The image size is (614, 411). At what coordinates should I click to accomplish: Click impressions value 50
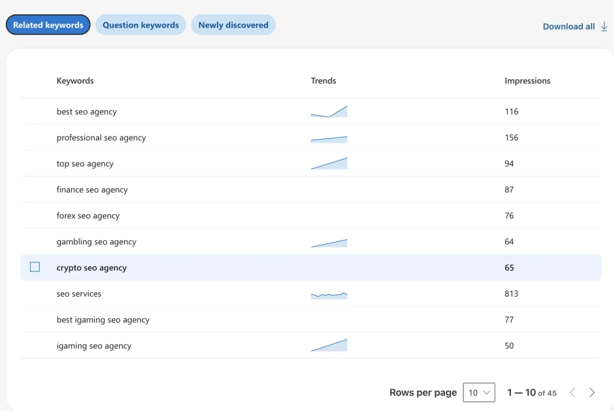tap(509, 346)
